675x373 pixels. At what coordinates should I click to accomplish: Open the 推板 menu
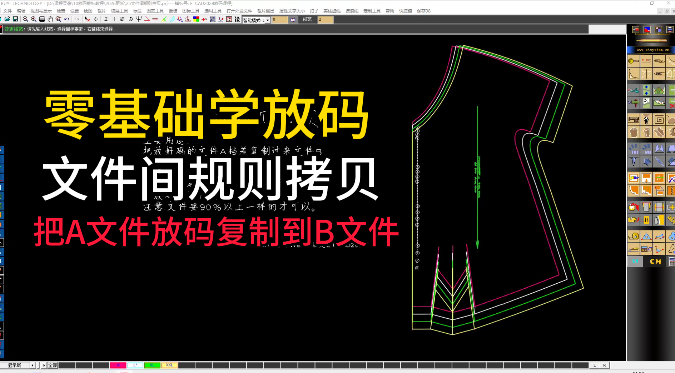[x=173, y=11]
